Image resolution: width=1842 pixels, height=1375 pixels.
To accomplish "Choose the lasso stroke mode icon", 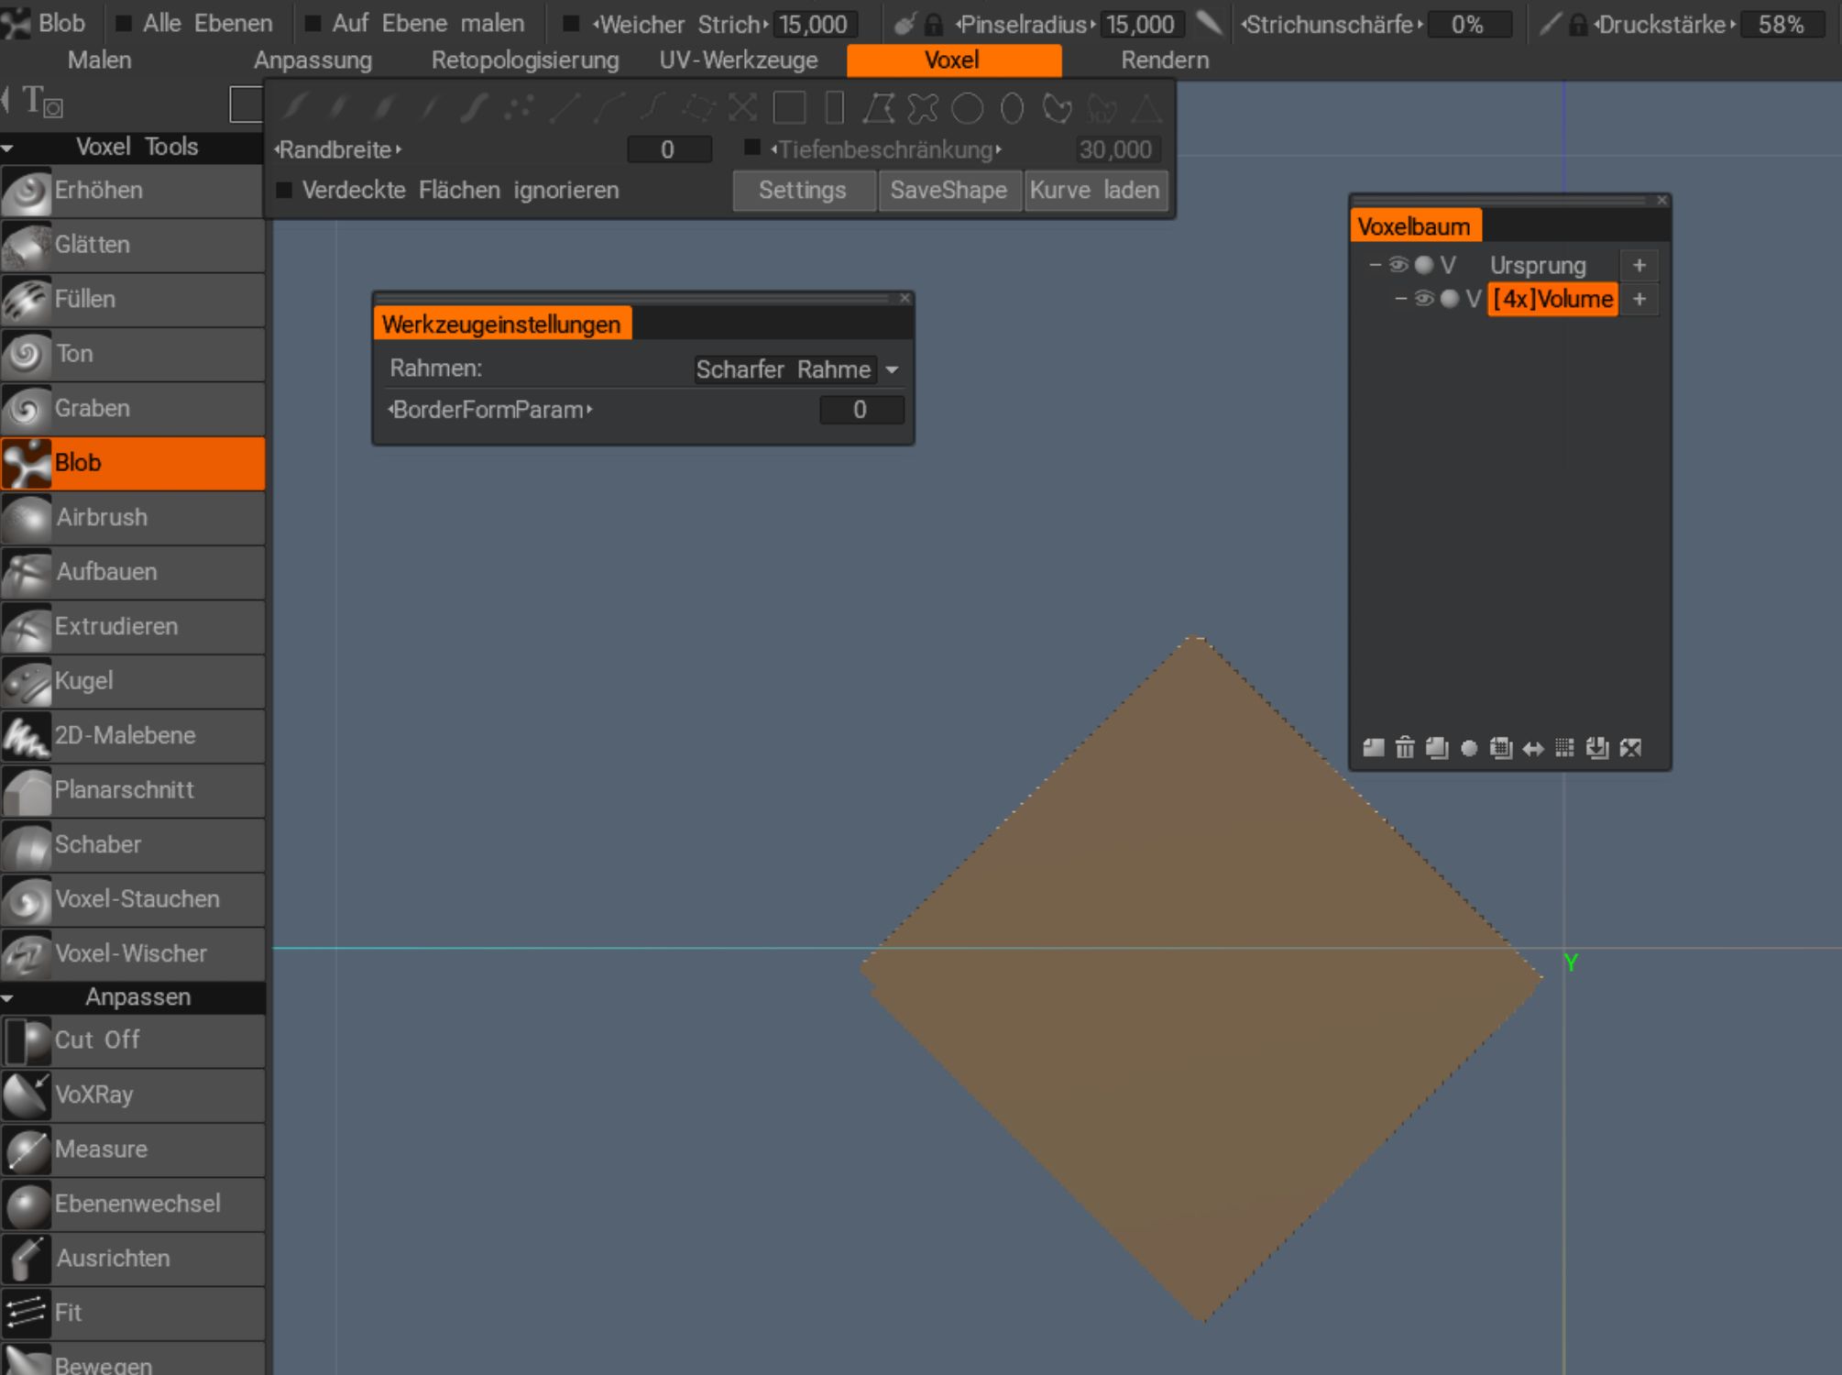I will 1058,110.
